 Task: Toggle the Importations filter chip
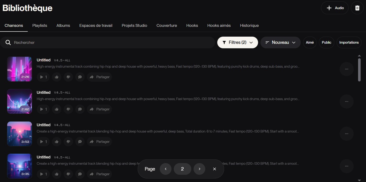(349, 42)
